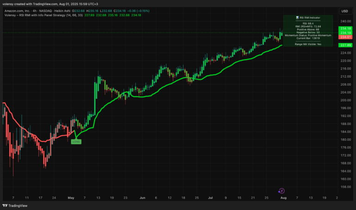Viewport: 356px width, 210px height.
Task: Click the 240.00 price scale value
Action: click(345, 21)
